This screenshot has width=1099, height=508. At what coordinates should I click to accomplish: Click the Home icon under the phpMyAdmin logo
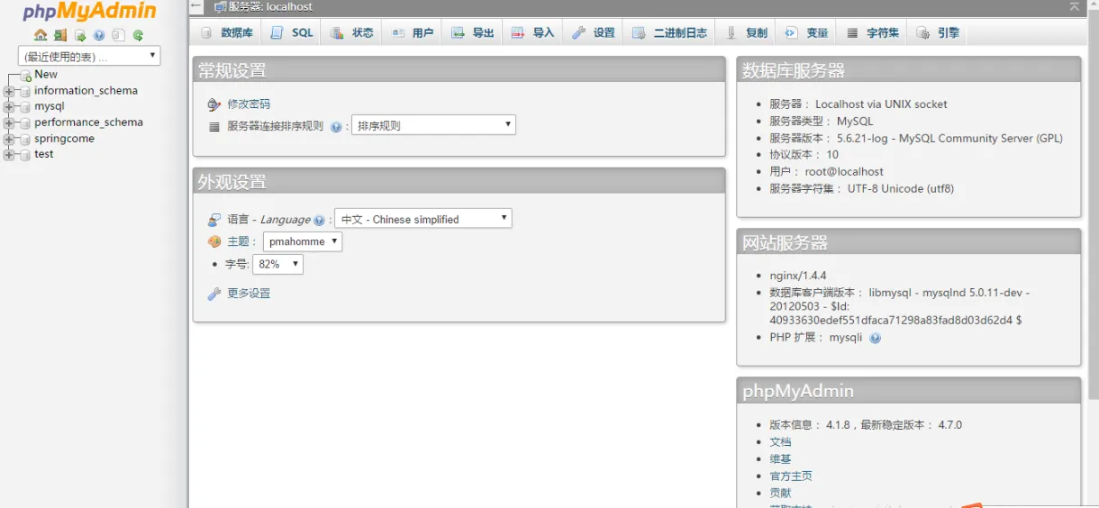[x=41, y=36]
